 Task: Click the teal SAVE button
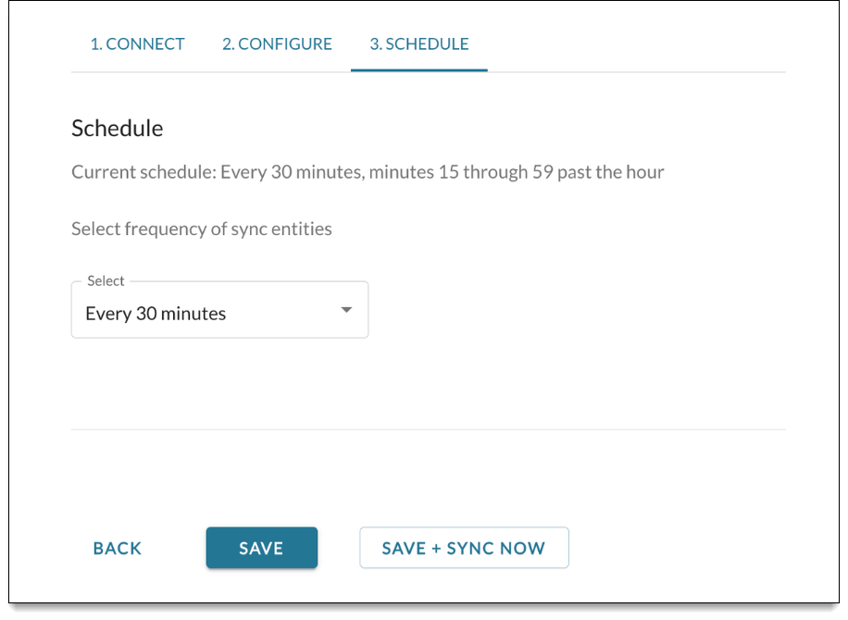[x=261, y=548]
